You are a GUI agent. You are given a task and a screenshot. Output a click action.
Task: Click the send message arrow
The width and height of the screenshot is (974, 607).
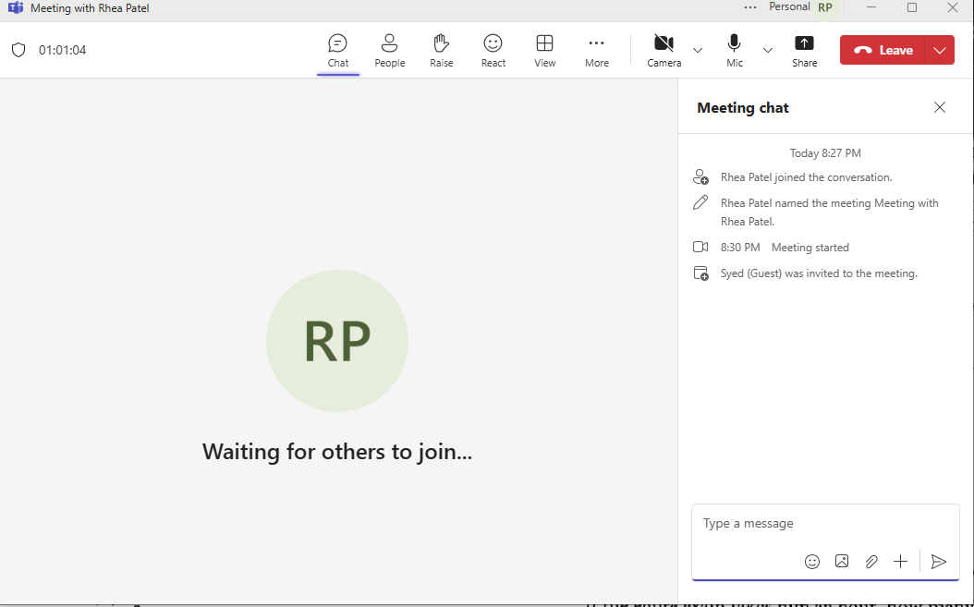pyautogui.click(x=938, y=561)
